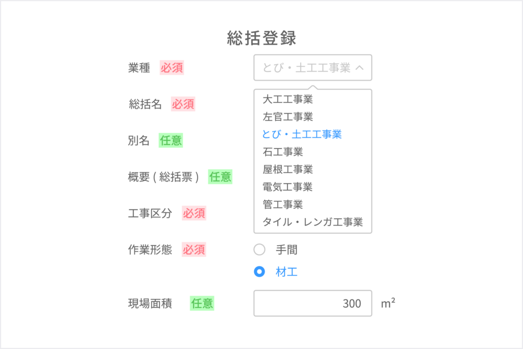Viewport: 523px width, 349px height.
Task: Choose 屋根工事業 option
Action: (288, 169)
